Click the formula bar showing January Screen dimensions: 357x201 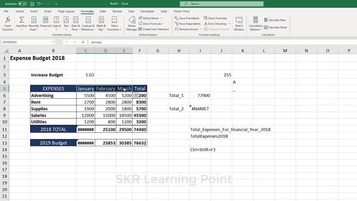[x=222, y=42]
